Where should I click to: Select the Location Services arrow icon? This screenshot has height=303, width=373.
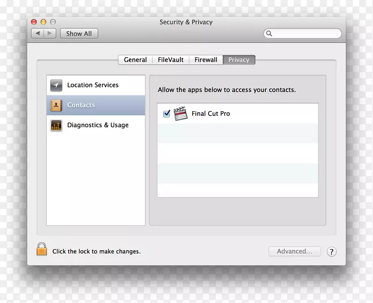[x=56, y=85]
